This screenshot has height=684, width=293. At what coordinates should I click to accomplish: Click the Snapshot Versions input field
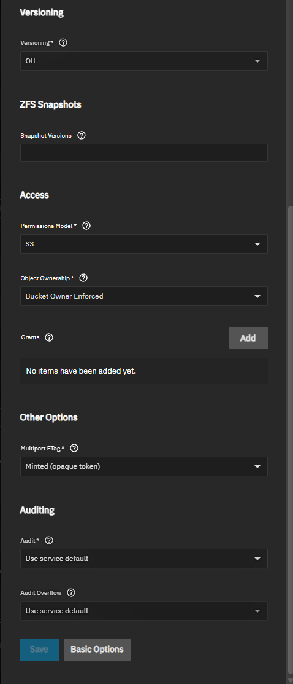tap(143, 152)
